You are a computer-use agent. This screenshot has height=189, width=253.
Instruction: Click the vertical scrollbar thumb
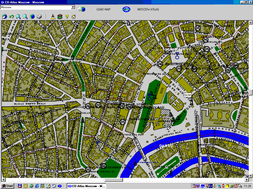(x=250, y=92)
